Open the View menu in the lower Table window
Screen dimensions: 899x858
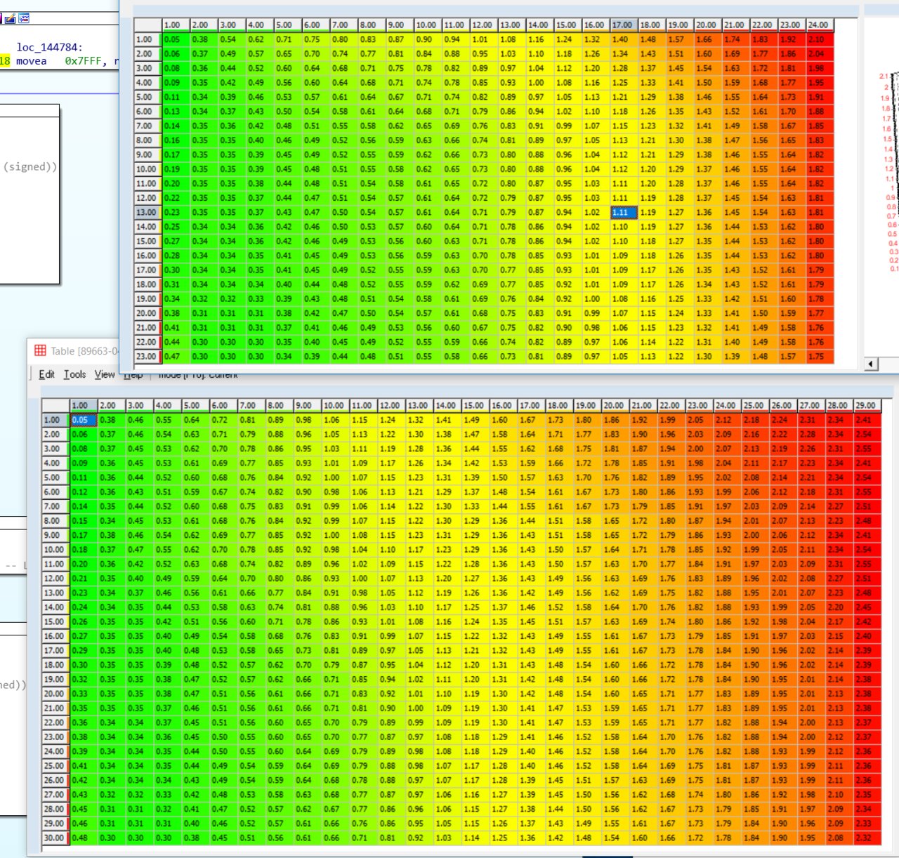click(105, 374)
